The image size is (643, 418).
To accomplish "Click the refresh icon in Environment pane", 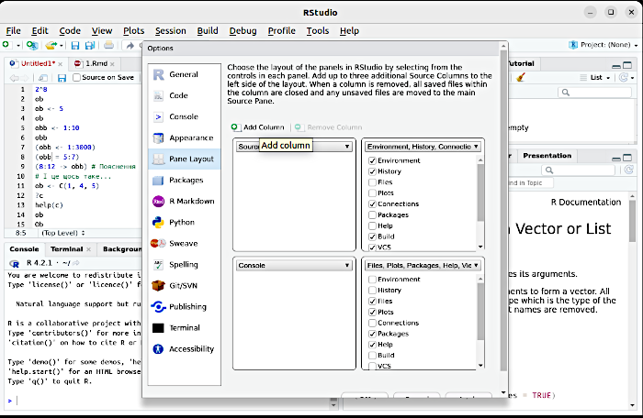I will (623, 77).
